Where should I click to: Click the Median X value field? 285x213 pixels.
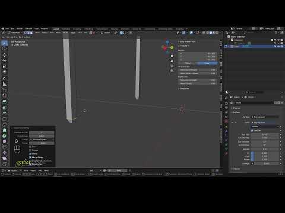198,53
